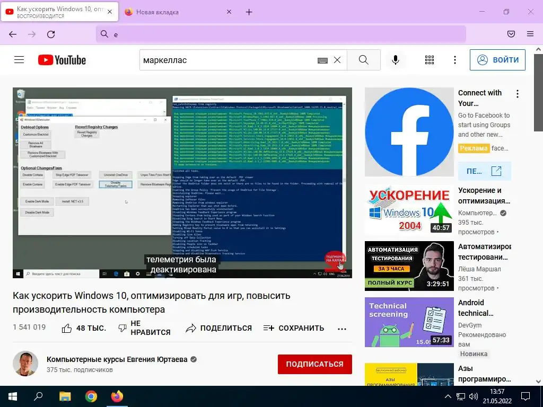Open the on-screen keyboard icon in search box
543x407 pixels.
click(322, 60)
